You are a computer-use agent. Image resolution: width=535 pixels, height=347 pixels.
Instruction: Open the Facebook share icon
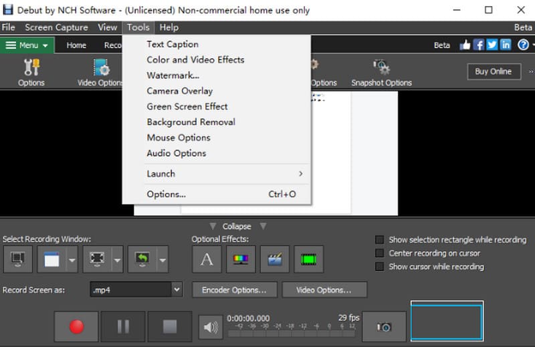click(479, 45)
